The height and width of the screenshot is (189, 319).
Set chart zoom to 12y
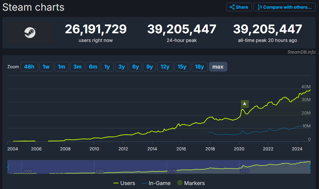[165, 67]
